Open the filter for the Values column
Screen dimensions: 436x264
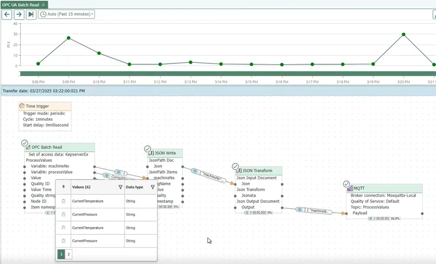pos(120,187)
